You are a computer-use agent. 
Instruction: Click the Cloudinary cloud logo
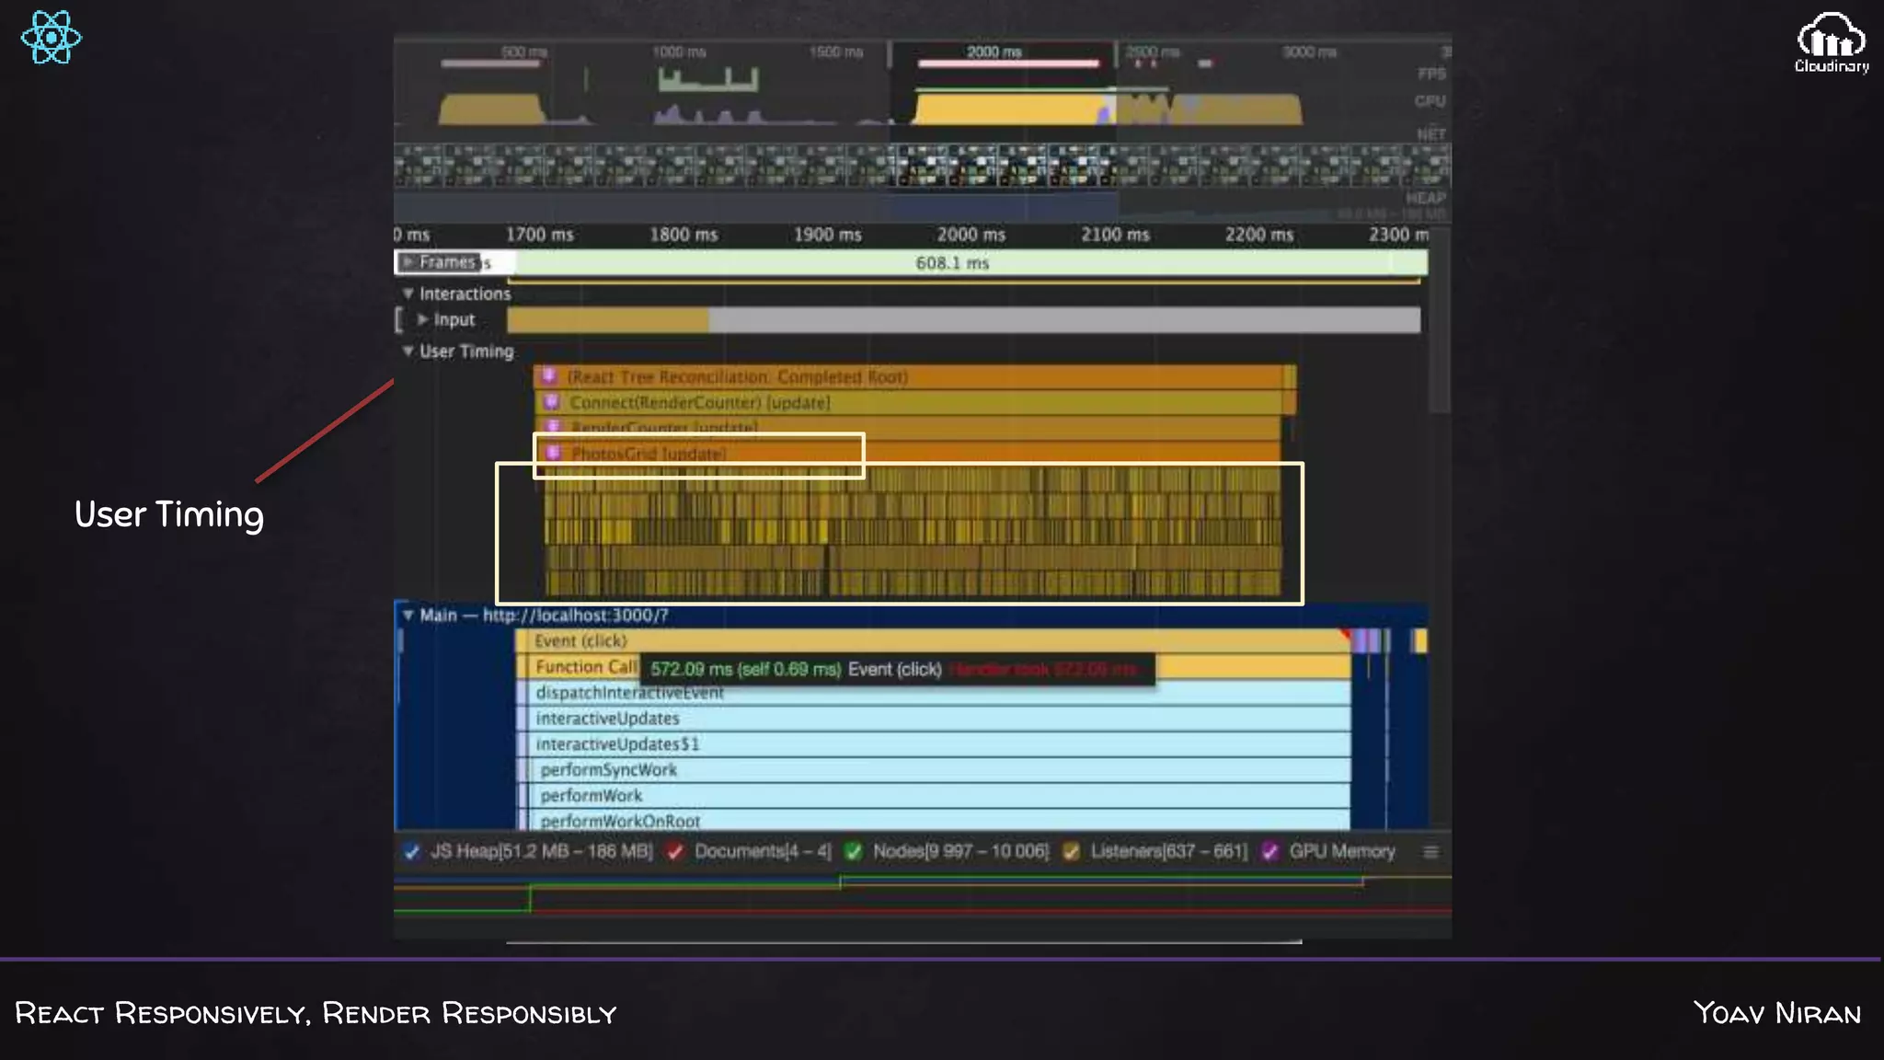(1831, 42)
